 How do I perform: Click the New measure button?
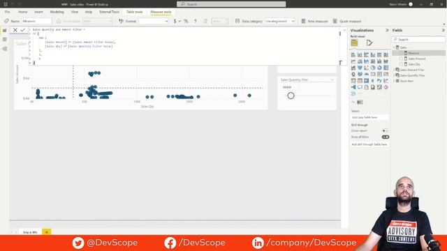tap(315, 21)
